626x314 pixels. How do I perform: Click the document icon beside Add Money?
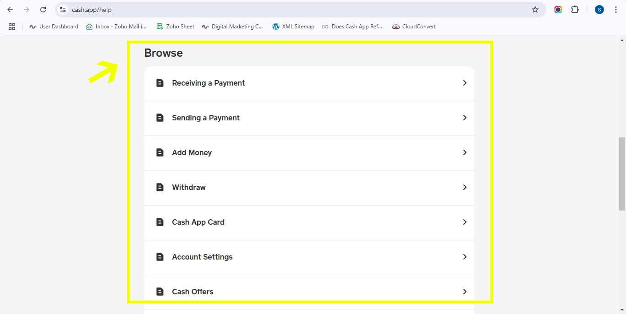[x=160, y=152]
